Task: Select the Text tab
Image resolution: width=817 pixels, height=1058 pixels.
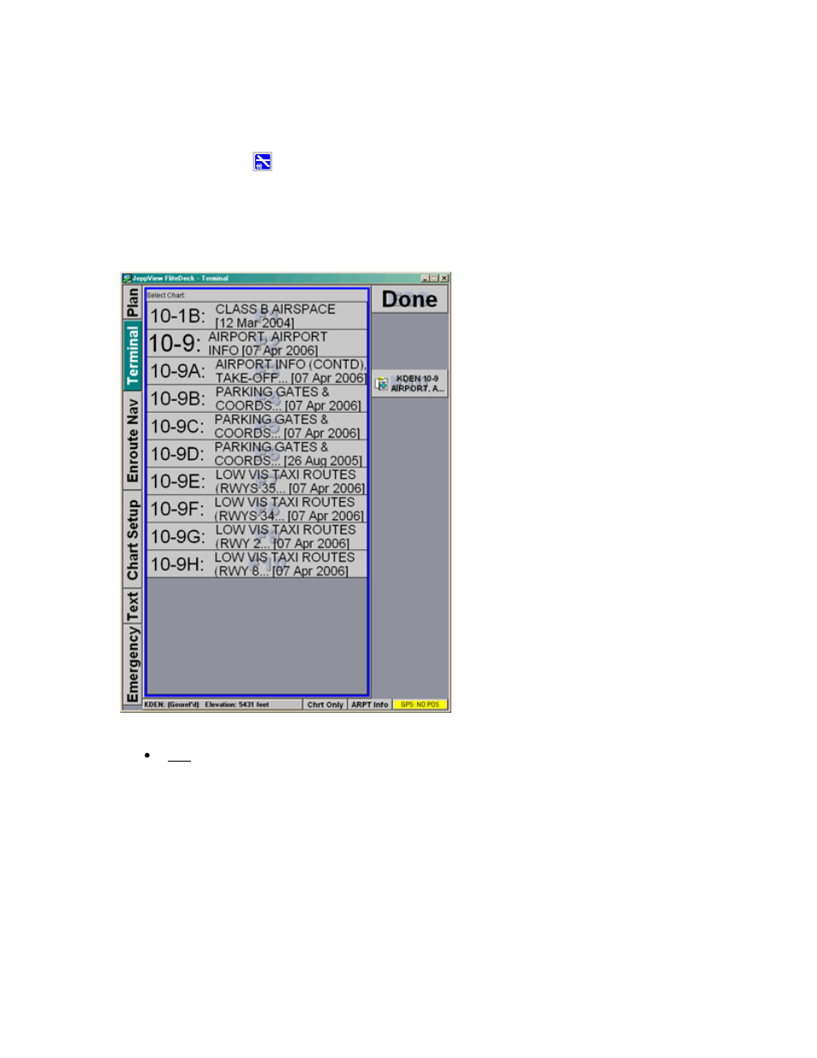Action: coord(133,606)
